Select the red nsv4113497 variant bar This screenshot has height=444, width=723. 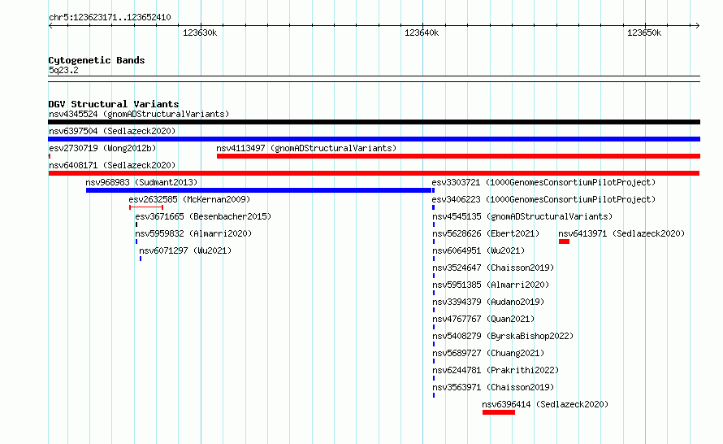coord(458,156)
